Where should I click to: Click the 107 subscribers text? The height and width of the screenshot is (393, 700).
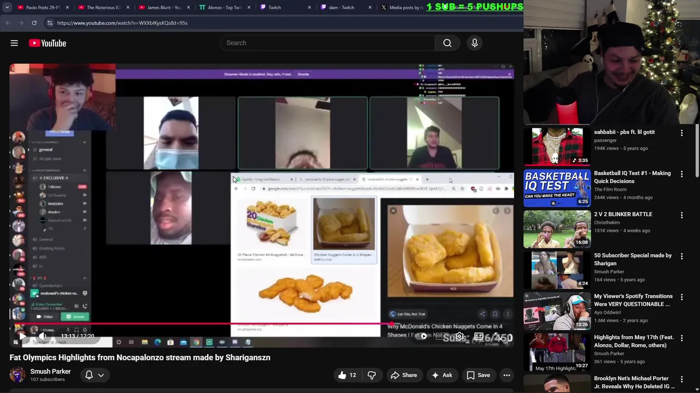47,379
